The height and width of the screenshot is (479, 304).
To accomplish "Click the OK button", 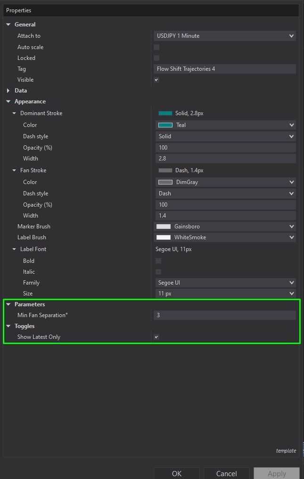I will pos(177,473).
